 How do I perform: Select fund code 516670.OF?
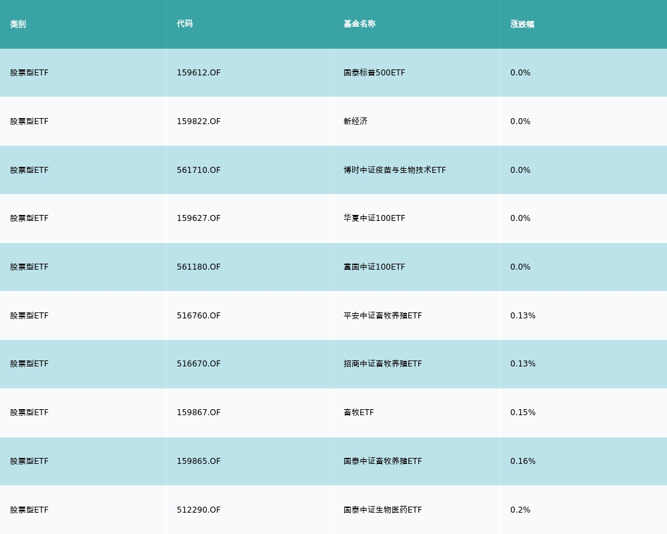point(199,364)
